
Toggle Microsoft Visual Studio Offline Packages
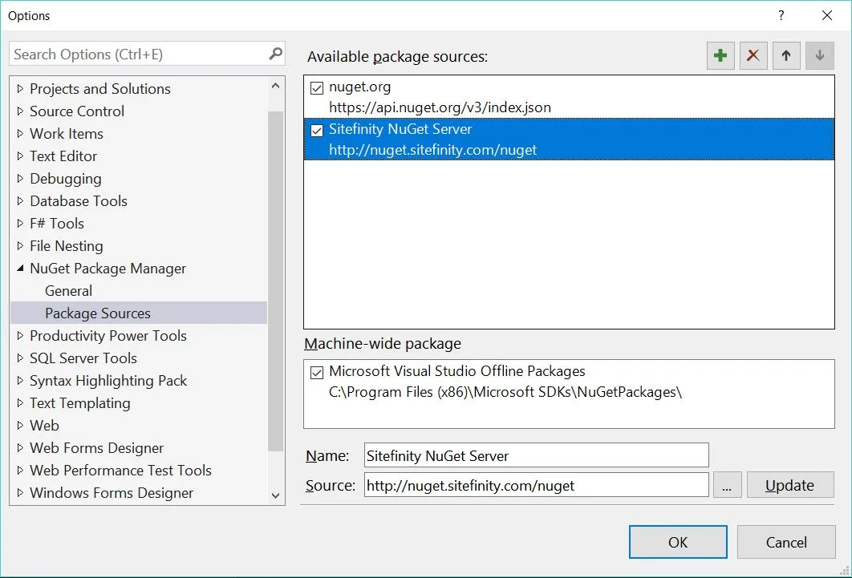pos(317,371)
